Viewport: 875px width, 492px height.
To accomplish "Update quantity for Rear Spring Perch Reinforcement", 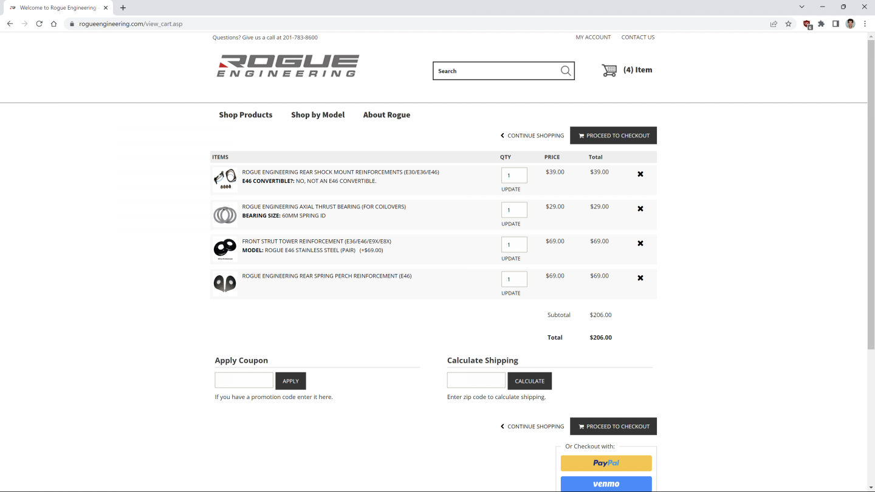I will (510, 293).
